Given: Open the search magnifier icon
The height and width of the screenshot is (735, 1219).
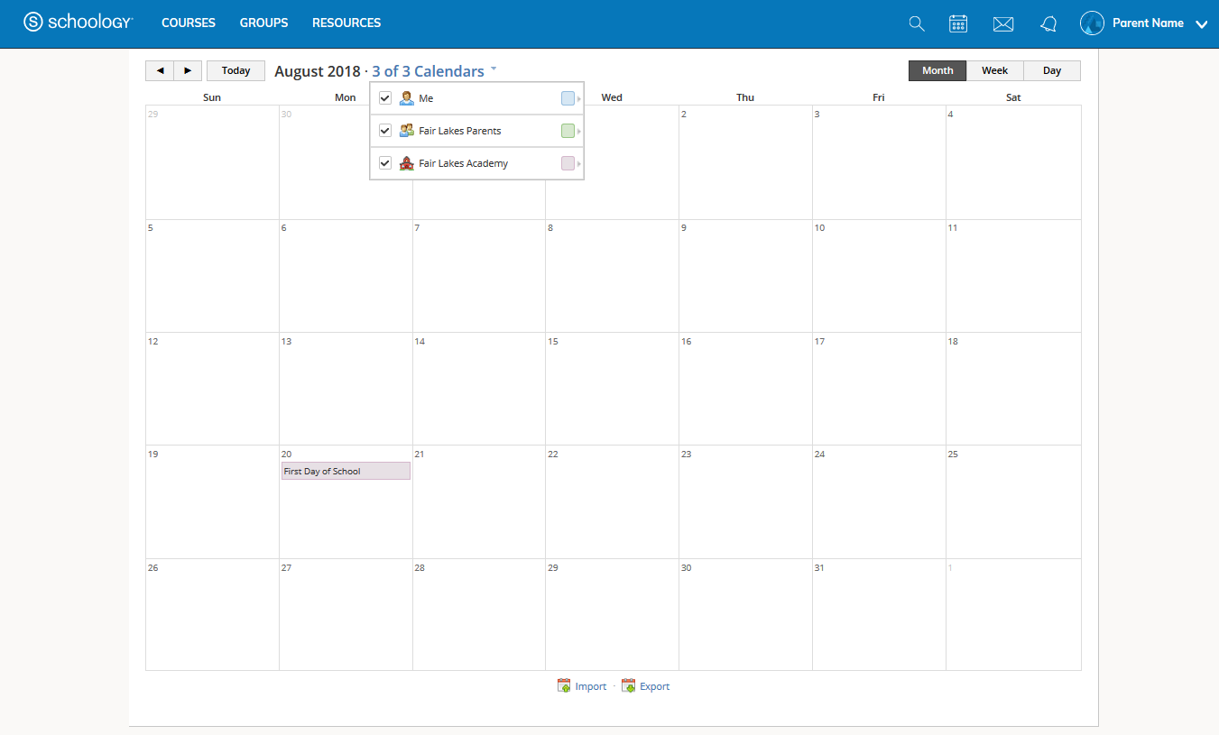Looking at the screenshot, I should point(917,24).
